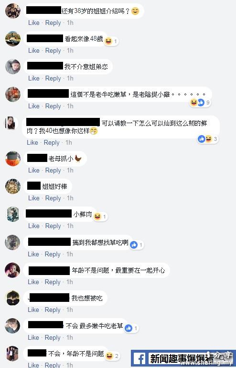Click thumbs-up reaction on 嫩牛吃老草 comment
Viewport: 236px width, 368px height.
coord(129,328)
